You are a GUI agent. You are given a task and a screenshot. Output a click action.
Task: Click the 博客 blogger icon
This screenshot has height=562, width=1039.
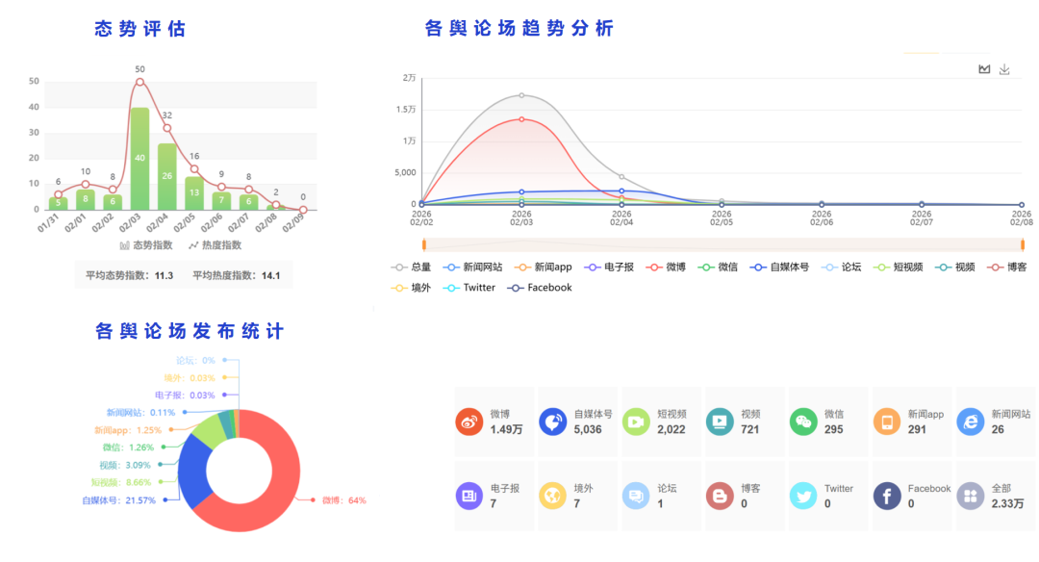[x=720, y=496]
